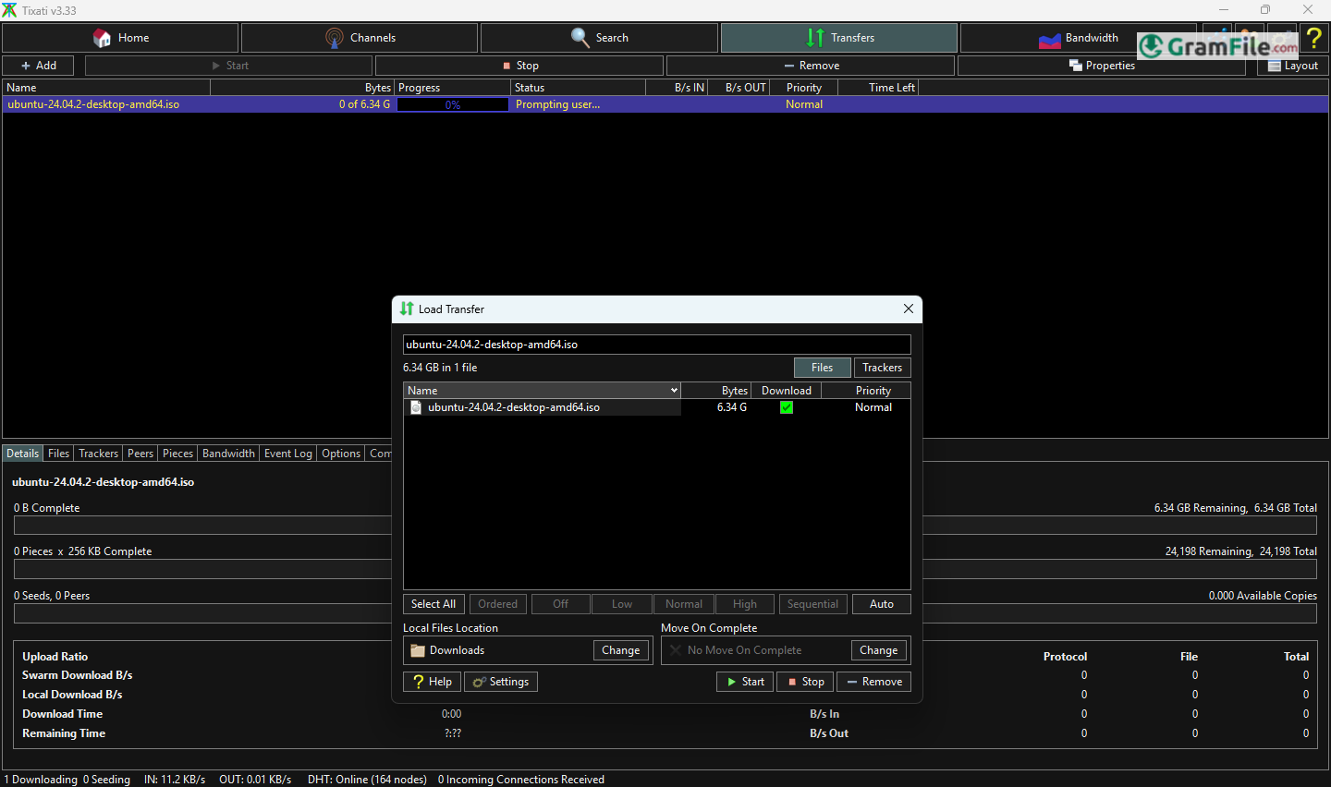Select the Files tab in bottom panel

pos(58,454)
